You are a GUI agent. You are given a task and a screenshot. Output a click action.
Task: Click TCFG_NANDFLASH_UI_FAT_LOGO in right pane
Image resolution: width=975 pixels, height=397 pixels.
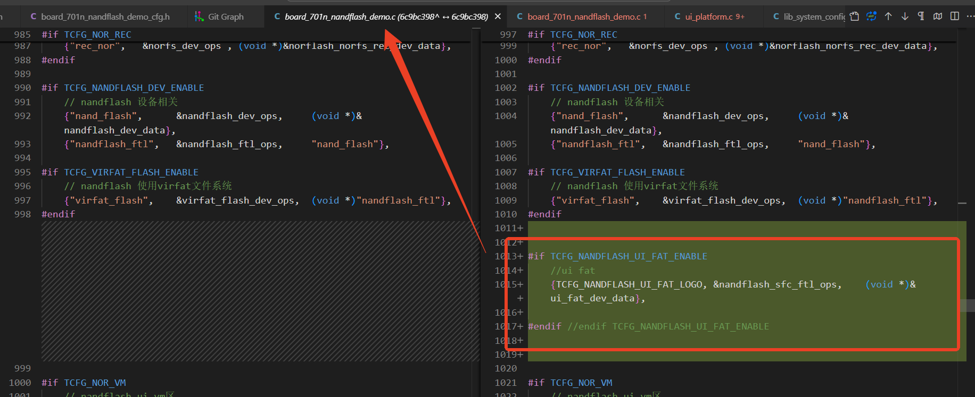(x=629, y=284)
